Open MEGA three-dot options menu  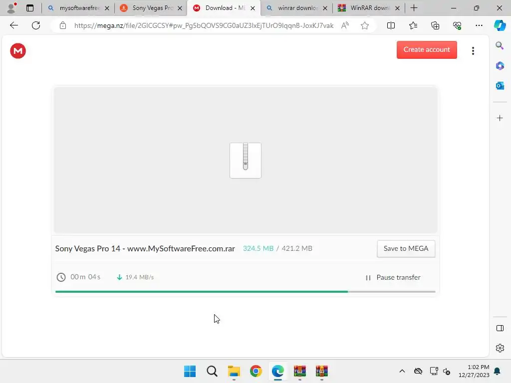473,51
